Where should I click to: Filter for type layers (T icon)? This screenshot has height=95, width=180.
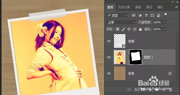pos(146,15)
